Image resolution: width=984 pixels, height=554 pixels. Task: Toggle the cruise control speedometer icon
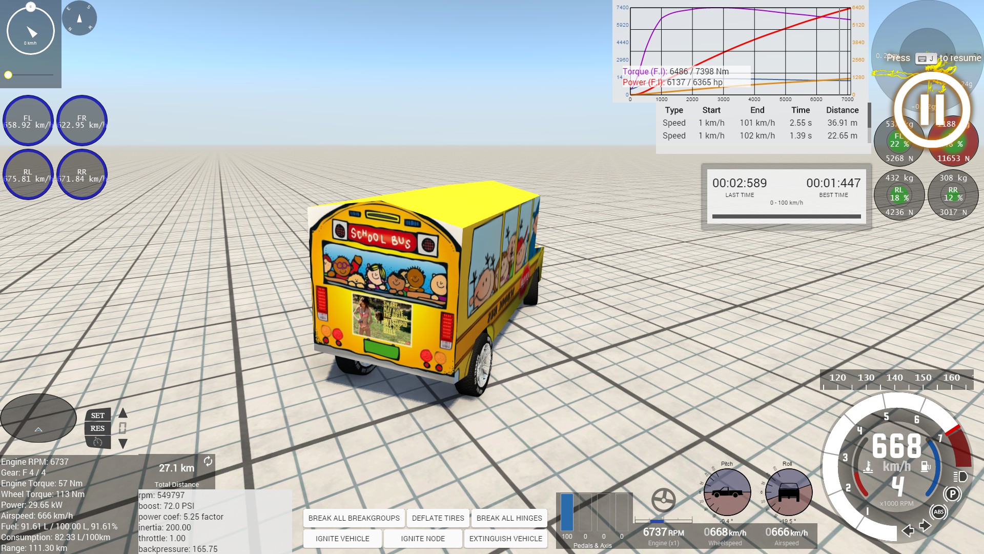click(97, 442)
